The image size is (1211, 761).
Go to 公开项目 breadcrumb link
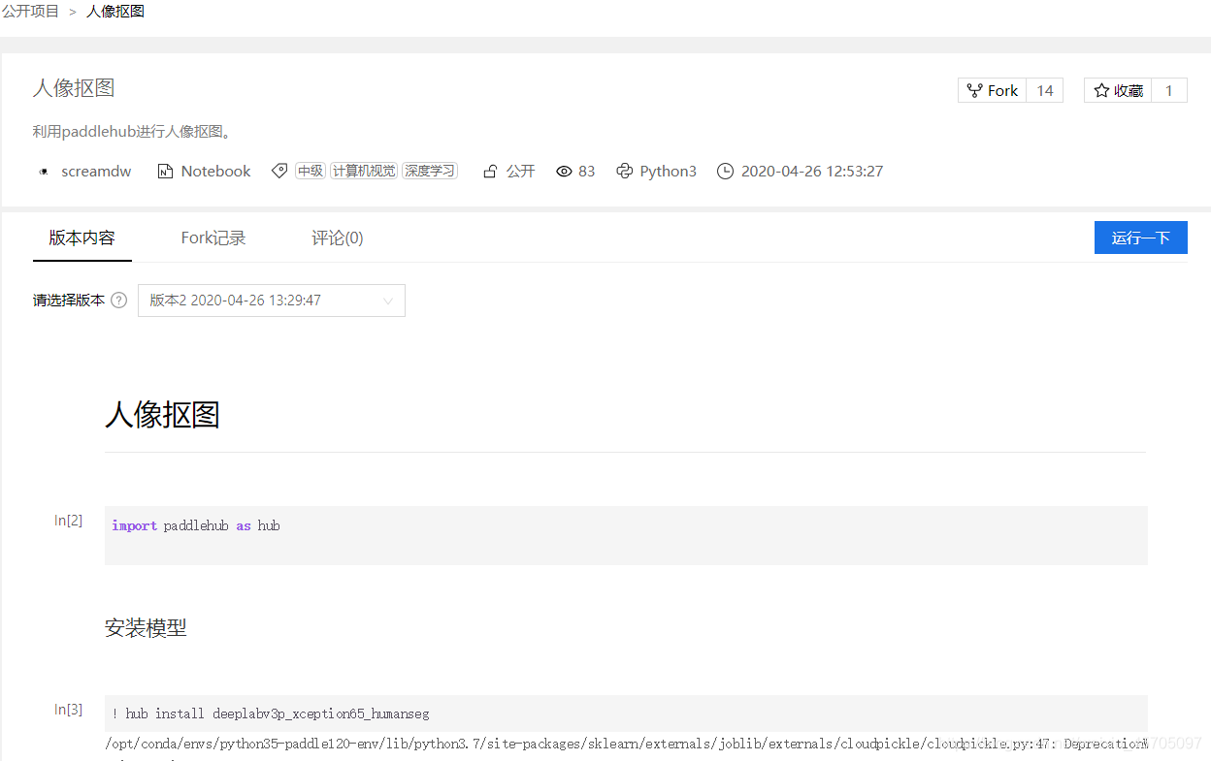(x=30, y=12)
